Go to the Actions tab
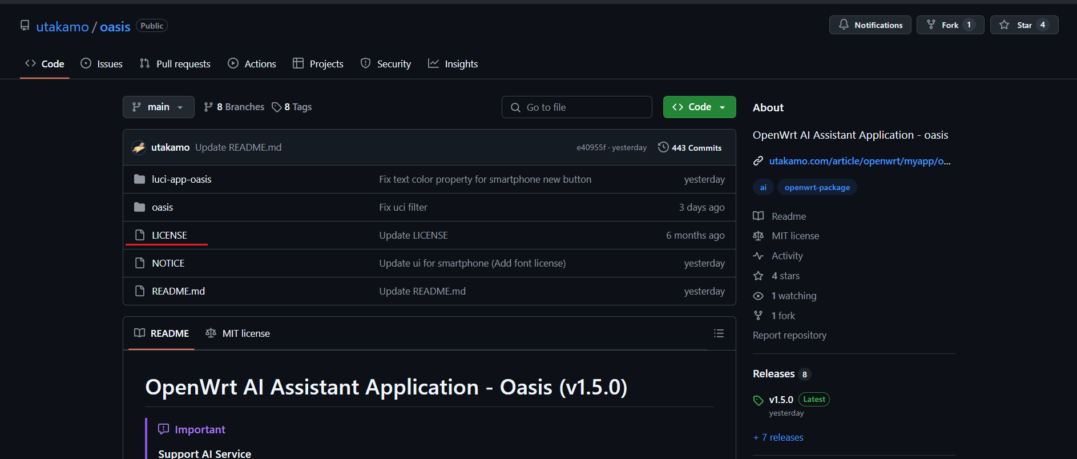 point(252,64)
